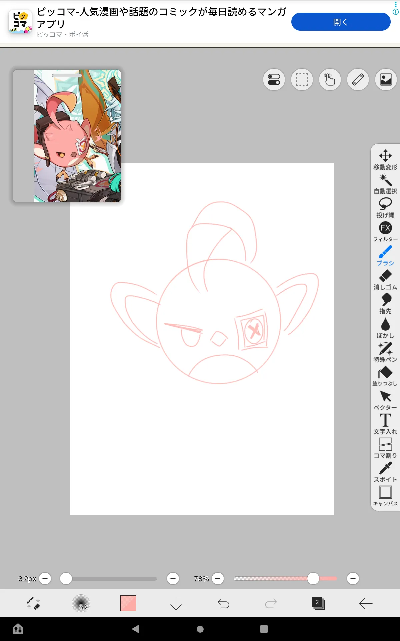Tap the Android recent apps button
This screenshot has height=641, width=400.
point(264,629)
